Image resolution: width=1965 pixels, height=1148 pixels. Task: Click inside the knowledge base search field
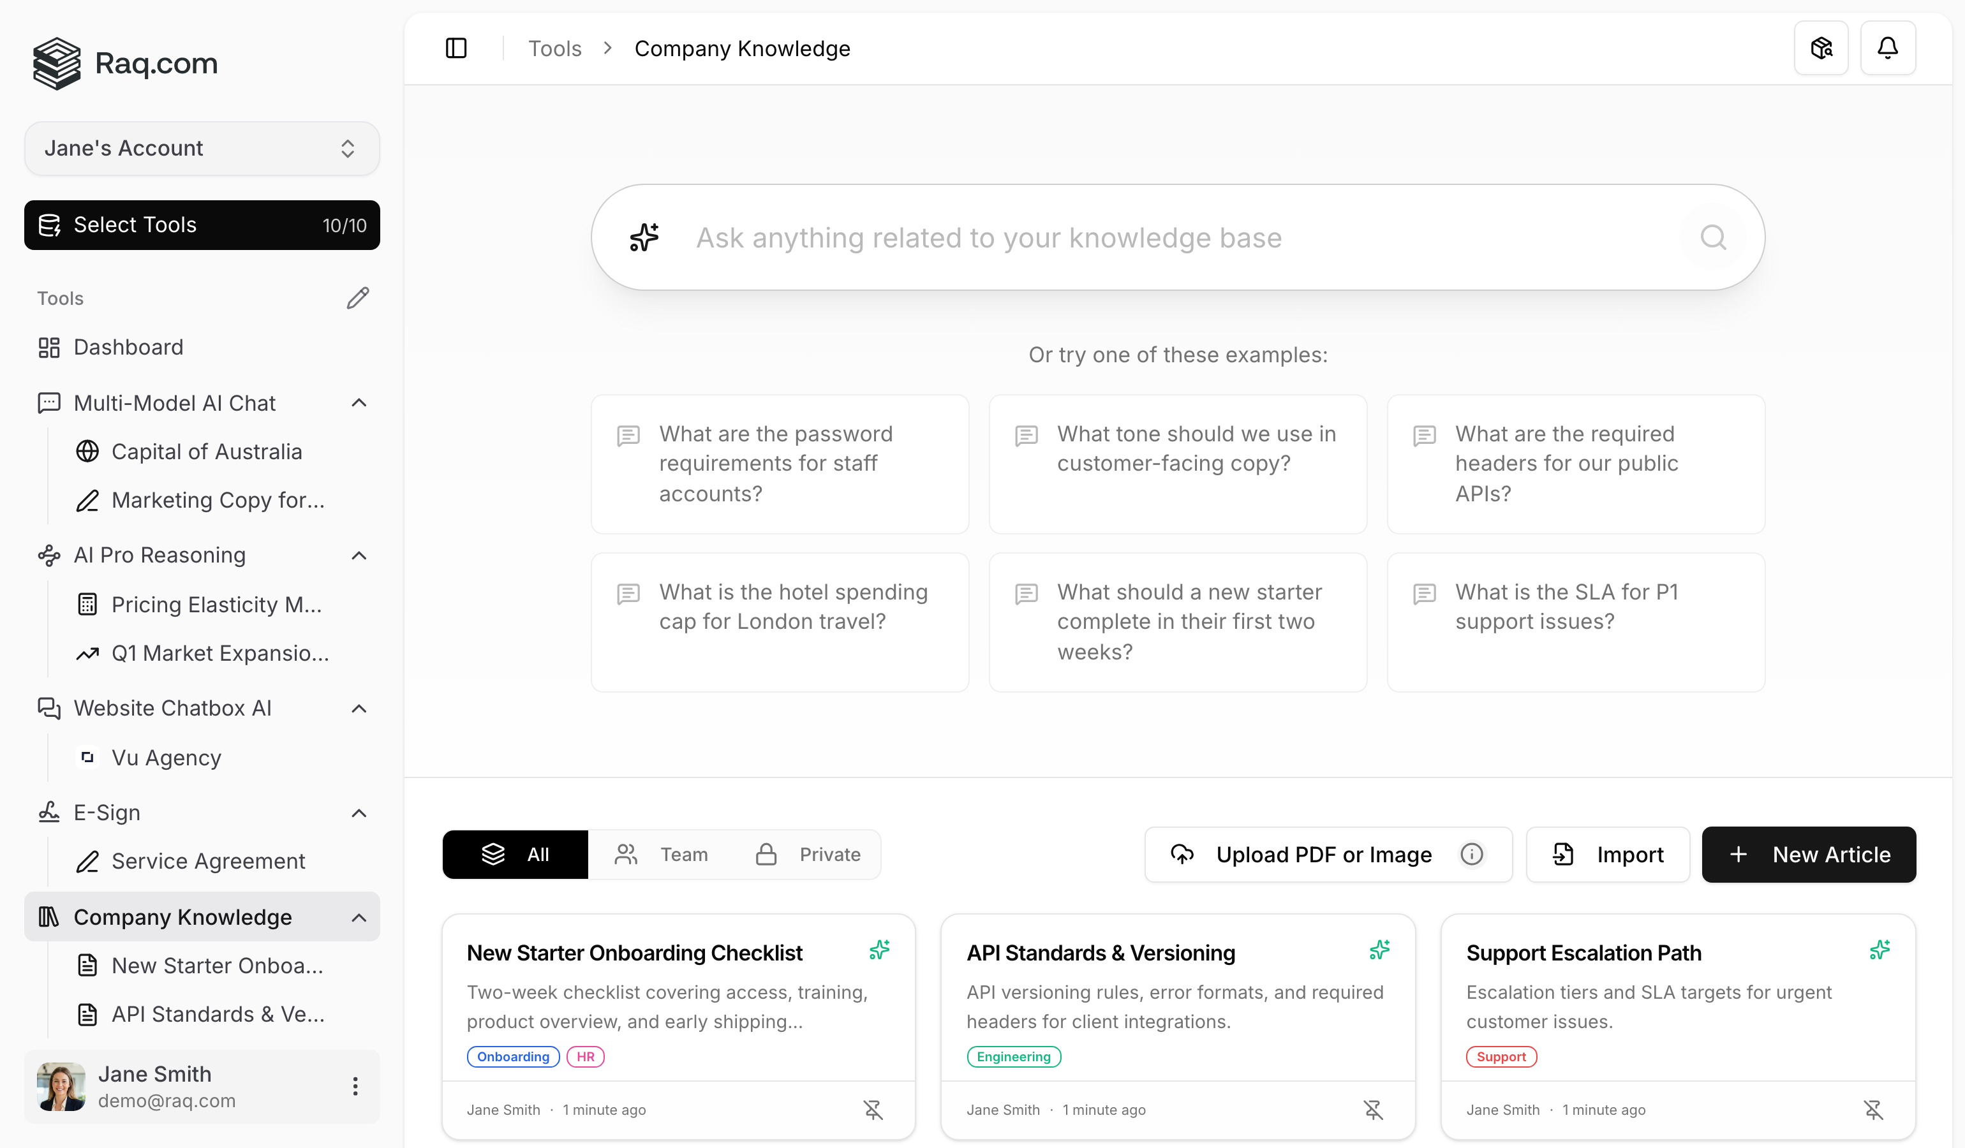1092,237
